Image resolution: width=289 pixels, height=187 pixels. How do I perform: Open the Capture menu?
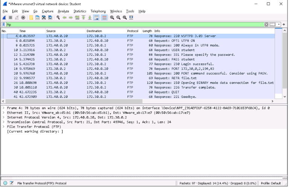point(47,11)
